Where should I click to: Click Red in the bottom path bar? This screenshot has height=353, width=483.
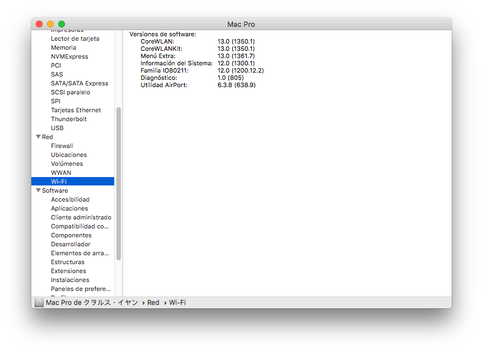(x=153, y=303)
